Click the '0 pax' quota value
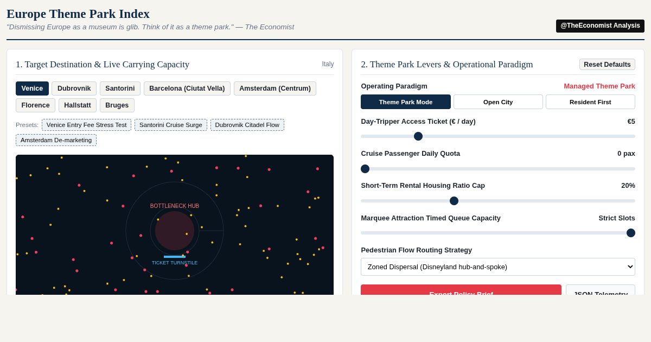 click(626, 153)
